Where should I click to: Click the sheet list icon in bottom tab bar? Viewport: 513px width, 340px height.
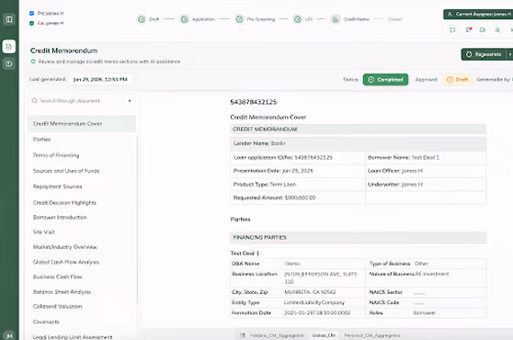[243, 335]
